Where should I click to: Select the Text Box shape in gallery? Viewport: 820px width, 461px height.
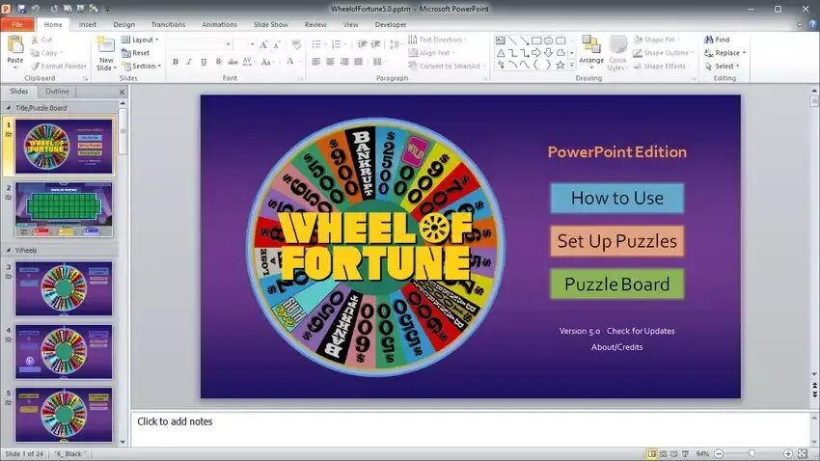[501, 41]
